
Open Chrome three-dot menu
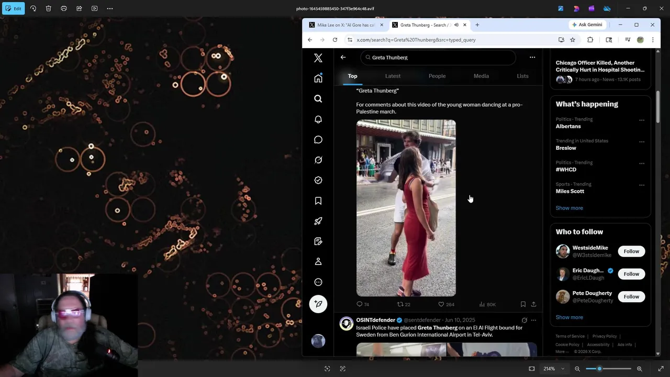653,40
